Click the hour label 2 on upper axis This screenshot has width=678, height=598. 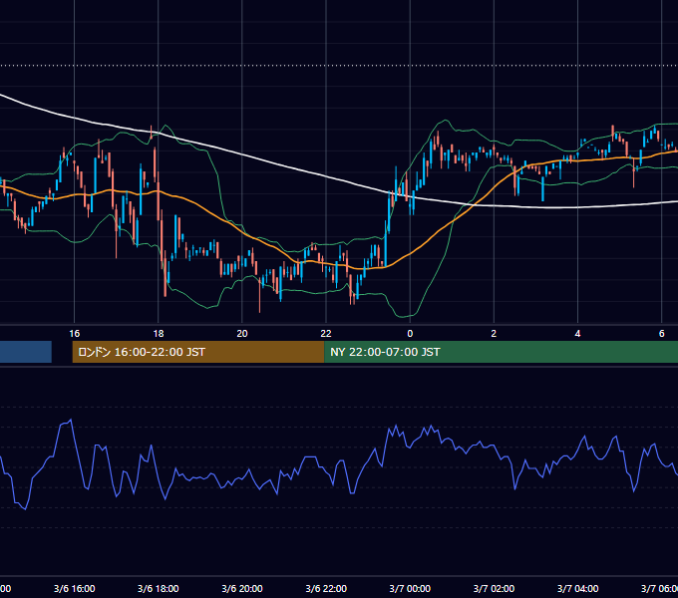pyautogui.click(x=494, y=334)
